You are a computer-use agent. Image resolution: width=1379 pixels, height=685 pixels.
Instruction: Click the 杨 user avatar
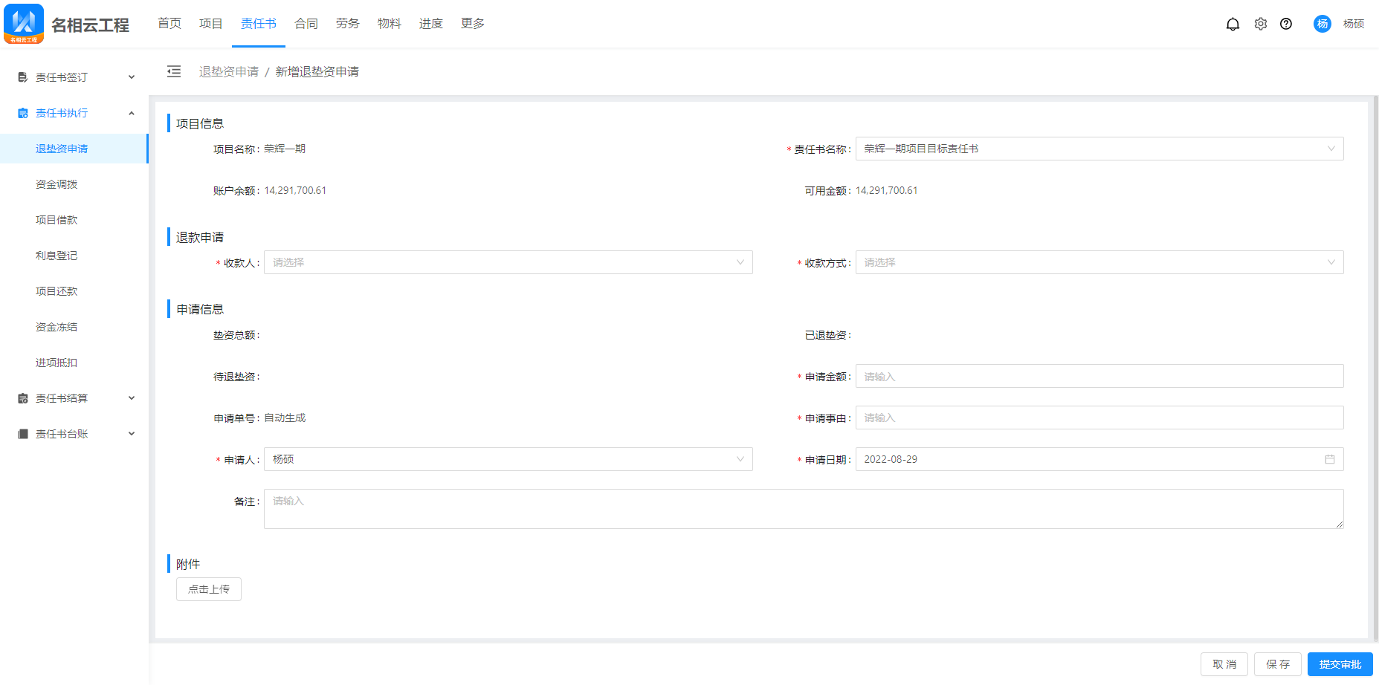[x=1323, y=24]
